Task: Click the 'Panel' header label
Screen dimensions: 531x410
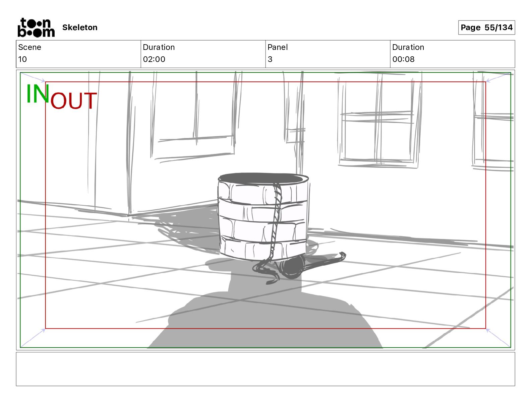Action: pyautogui.click(x=278, y=47)
